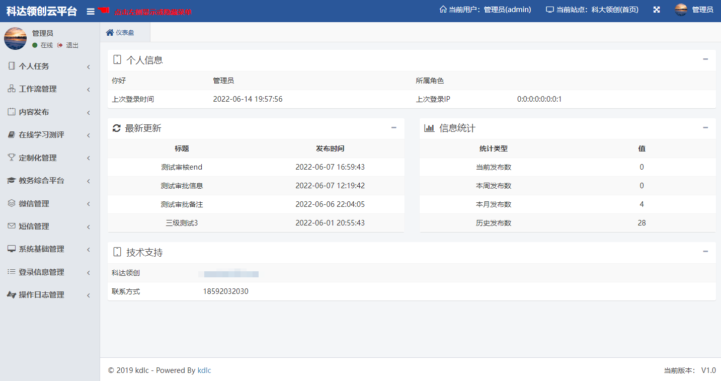721x381 pixels.
Task: Open the 短信管理 sidebar menu
Action: [x=50, y=226]
